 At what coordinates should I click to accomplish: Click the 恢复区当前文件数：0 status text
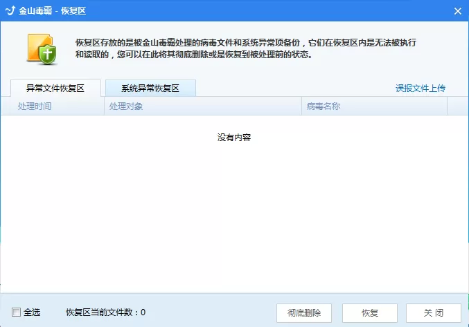pos(105,312)
